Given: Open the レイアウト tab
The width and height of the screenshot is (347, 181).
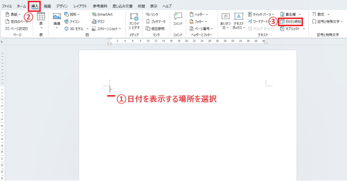Looking at the screenshot, I should pos(80,6).
